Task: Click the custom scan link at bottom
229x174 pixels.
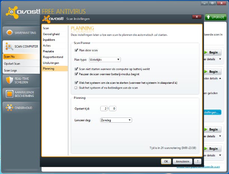Action: [198, 167]
